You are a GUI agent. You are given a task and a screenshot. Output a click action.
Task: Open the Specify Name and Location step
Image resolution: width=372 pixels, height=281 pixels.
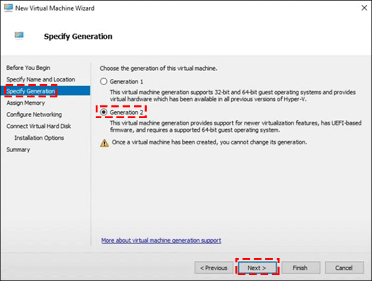tap(40, 79)
